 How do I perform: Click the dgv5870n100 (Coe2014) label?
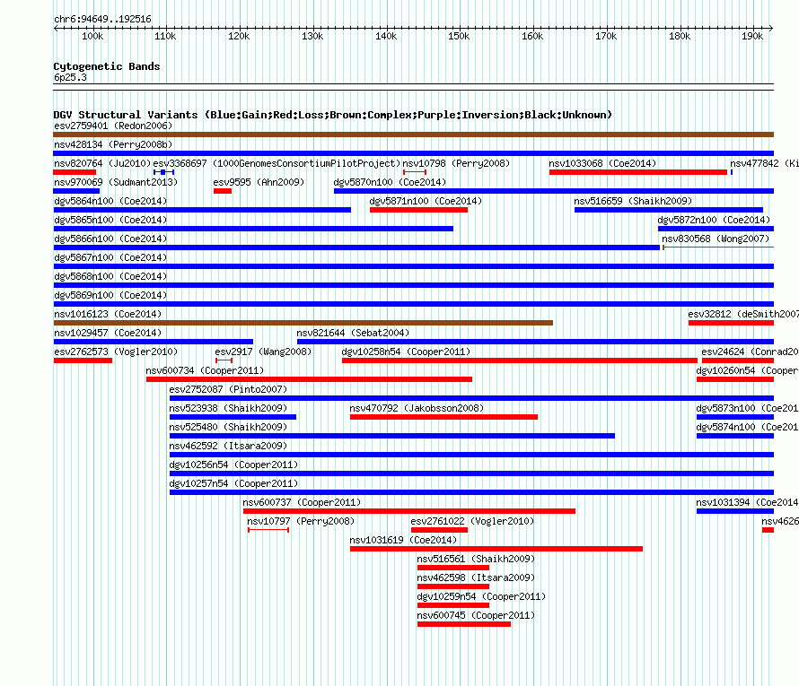(390, 182)
